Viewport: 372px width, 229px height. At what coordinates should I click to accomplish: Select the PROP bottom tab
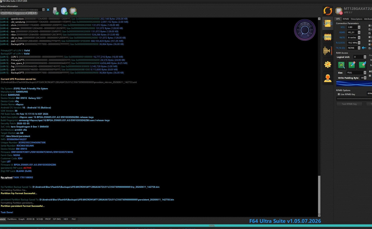[x=48, y=219]
